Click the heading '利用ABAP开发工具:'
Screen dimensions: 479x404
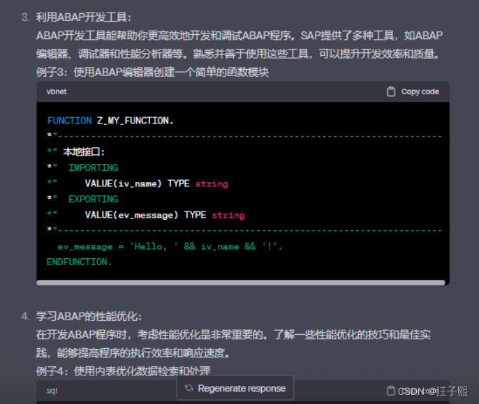83,17
